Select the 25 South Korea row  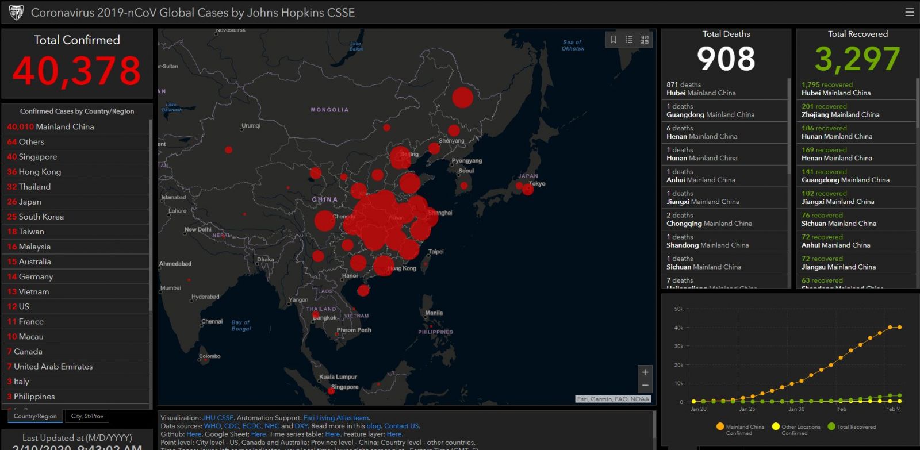pyautogui.click(x=75, y=216)
